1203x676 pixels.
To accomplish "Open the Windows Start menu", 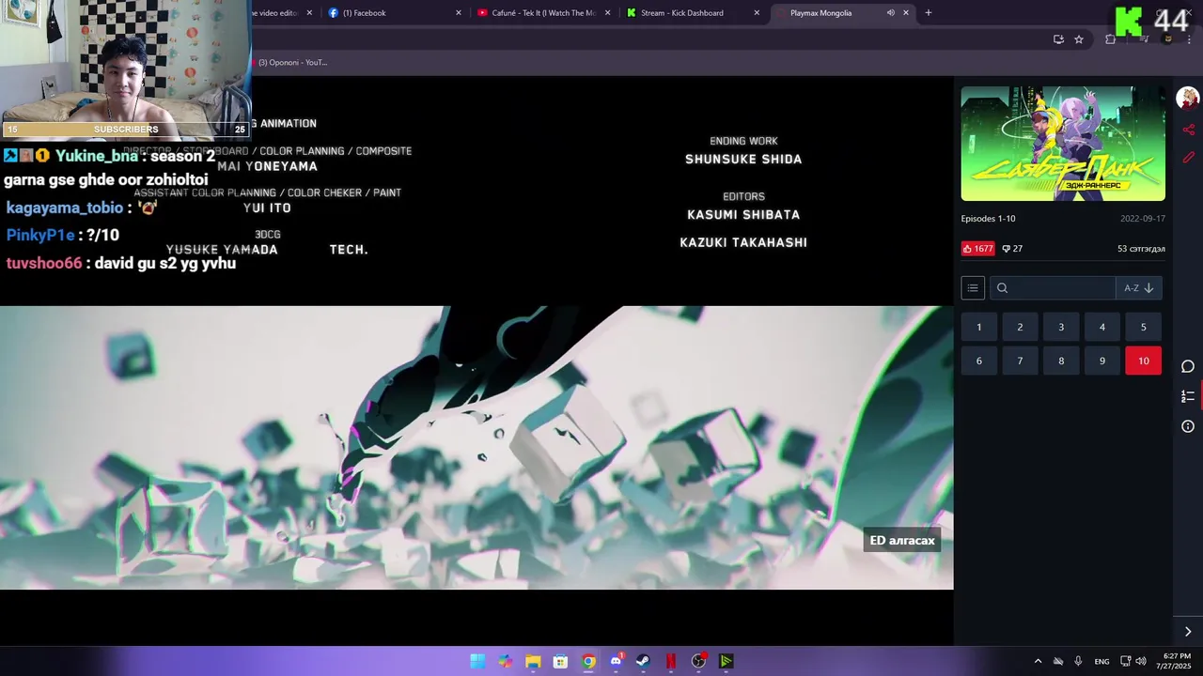I will [477, 661].
